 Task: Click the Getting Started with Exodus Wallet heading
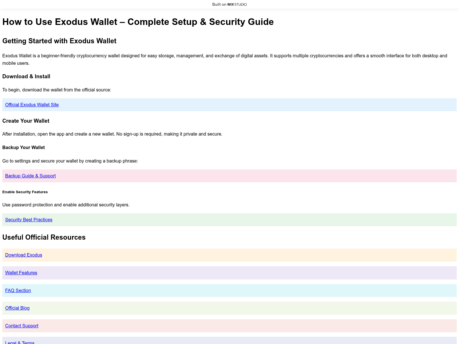point(59,41)
